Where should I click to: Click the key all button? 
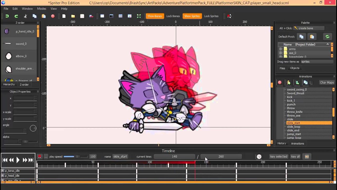tap(295, 156)
